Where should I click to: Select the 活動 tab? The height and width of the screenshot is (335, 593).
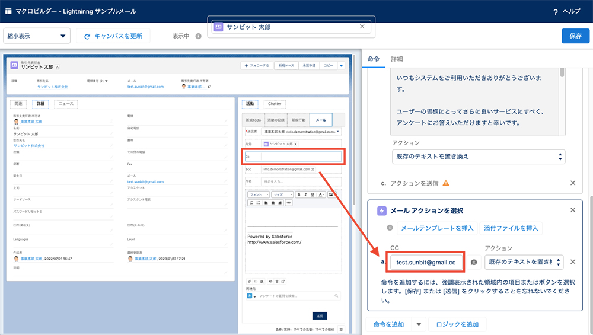click(x=250, y=104)
